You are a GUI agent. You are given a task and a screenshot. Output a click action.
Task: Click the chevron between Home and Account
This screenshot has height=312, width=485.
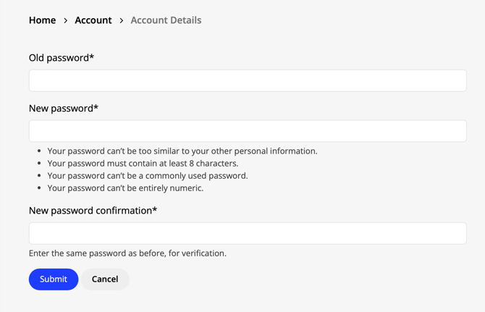[66, 20]
